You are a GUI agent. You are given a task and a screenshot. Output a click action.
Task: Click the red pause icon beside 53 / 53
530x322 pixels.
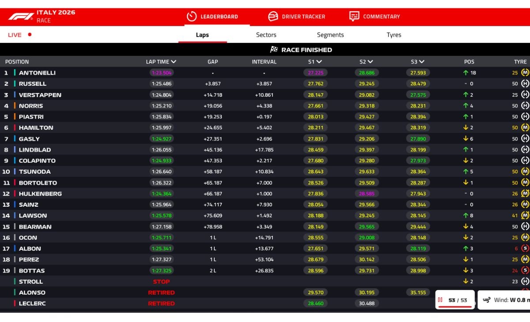(440, 300)
